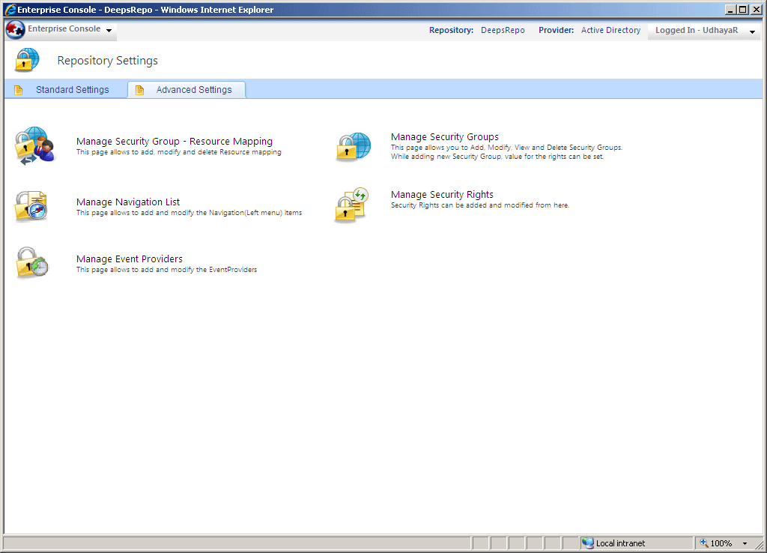Open the zoom level 100% dropdown arrow

pyautogui.click(x=745, y=543)
